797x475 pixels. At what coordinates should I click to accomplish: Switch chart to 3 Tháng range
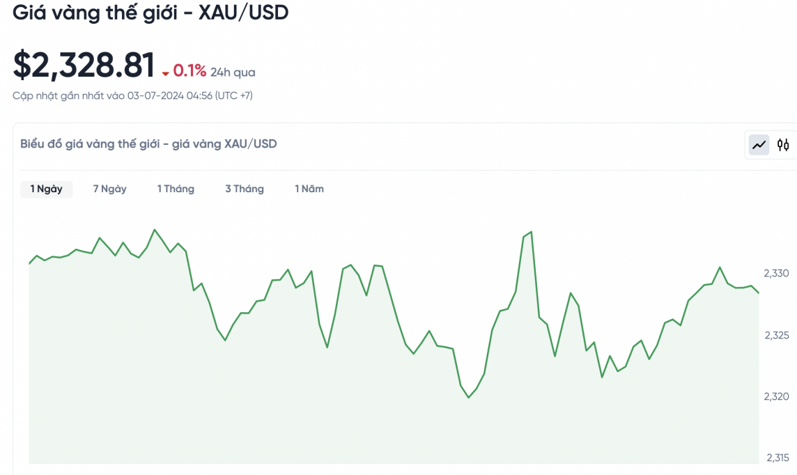245,189
